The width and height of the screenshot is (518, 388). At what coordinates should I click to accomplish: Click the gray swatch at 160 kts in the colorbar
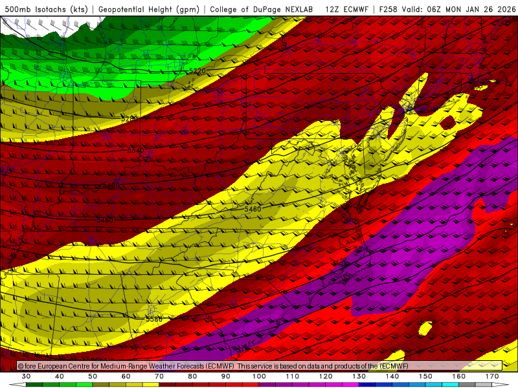467,385
